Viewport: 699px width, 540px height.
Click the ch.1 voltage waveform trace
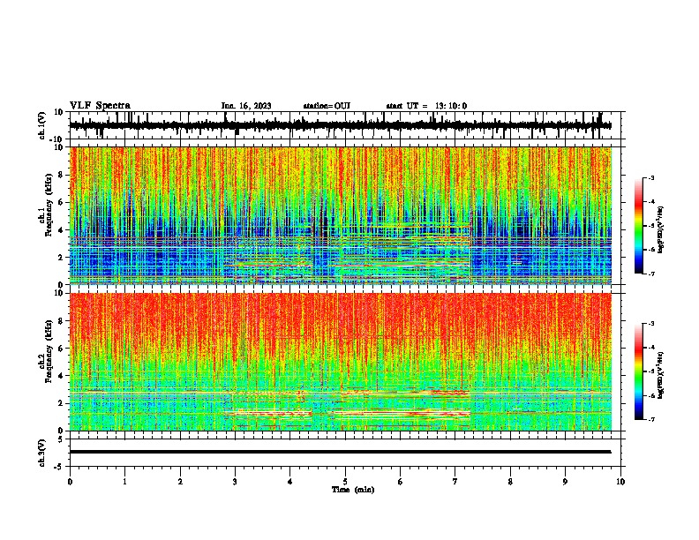point(340,125)
